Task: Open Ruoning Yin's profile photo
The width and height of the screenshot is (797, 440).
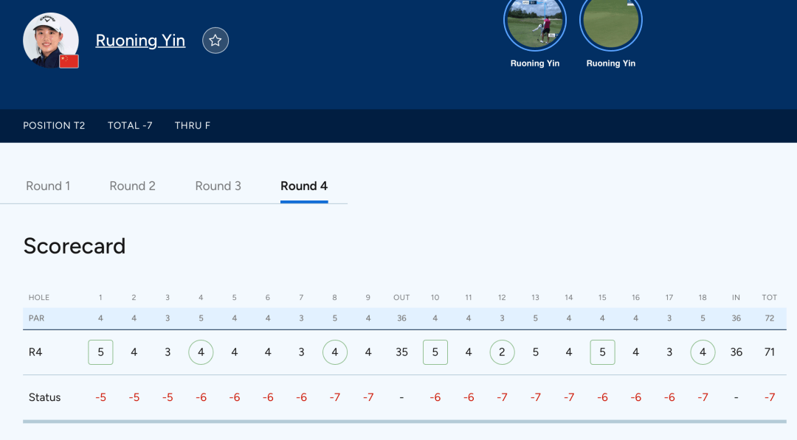Action: (x=51, y=41)
